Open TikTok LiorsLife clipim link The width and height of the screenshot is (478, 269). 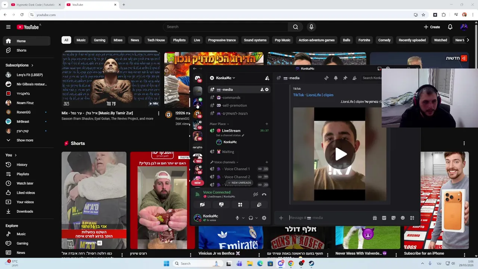click(x=313, y=95)
